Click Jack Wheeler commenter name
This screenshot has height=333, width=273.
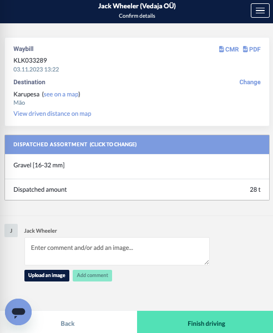tap(41, 231)
